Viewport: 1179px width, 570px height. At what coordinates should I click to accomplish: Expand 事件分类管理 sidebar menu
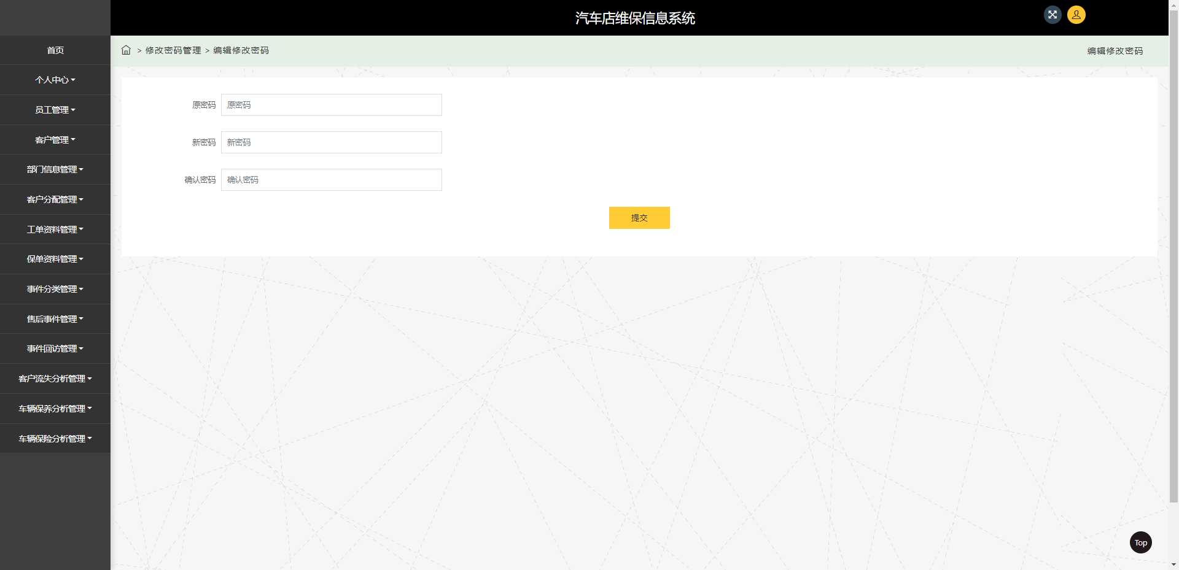[55, 289]
